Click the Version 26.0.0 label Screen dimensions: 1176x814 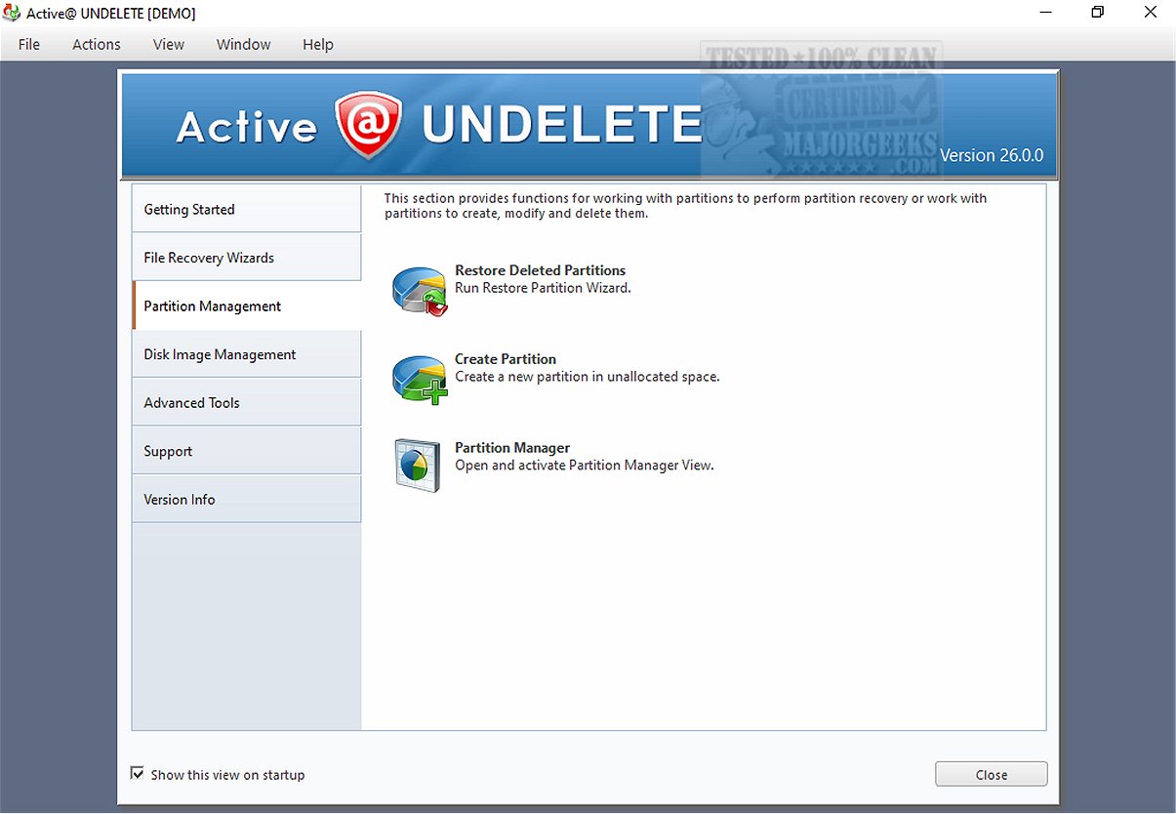click(991, 155)
